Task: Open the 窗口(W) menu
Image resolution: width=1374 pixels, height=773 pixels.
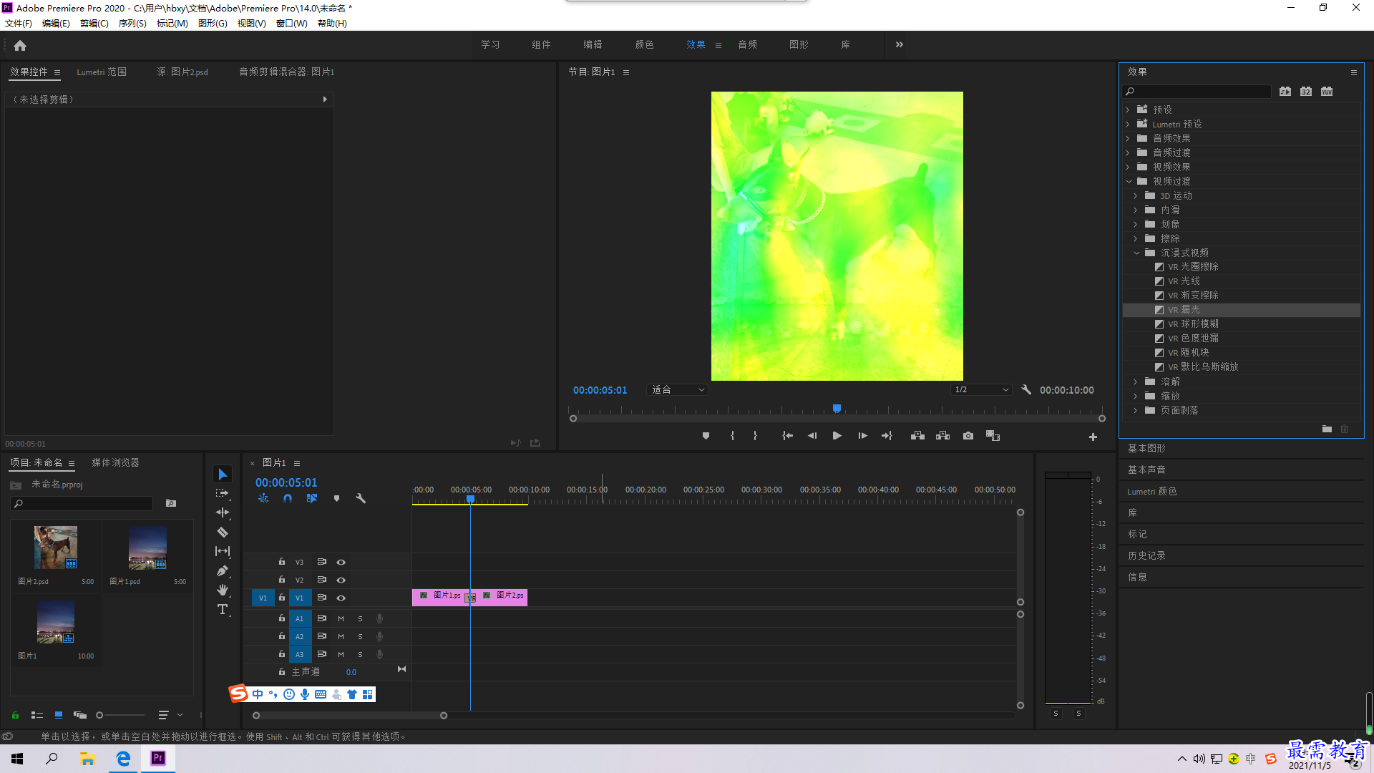Action: tap(291, 23)
